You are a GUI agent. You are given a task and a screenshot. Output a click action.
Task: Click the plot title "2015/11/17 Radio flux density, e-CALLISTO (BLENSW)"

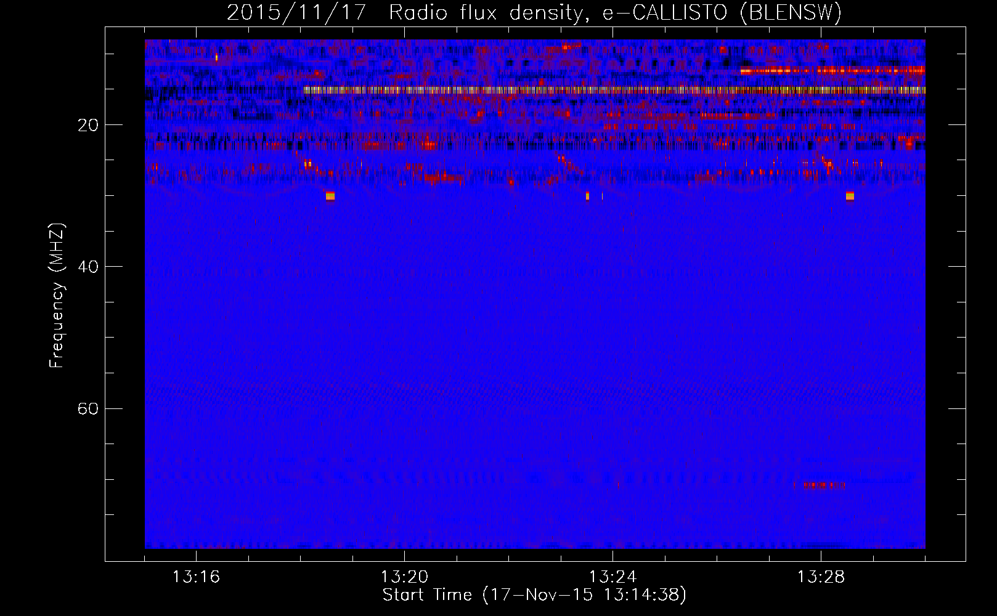(x=534, y=12)
